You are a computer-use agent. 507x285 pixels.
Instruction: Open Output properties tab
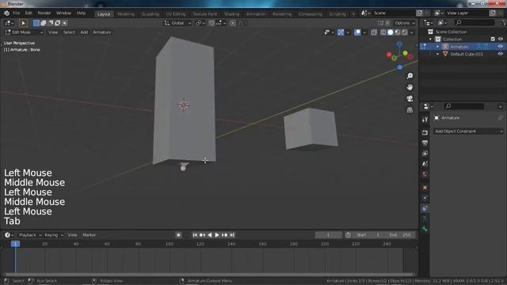[x=425, y=142]
